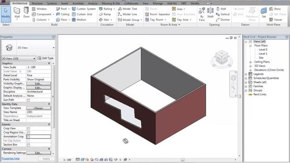The image size is (290, 163).
Task: Check the Annotation Crop checkbox
Action: (x=28, y=137)
